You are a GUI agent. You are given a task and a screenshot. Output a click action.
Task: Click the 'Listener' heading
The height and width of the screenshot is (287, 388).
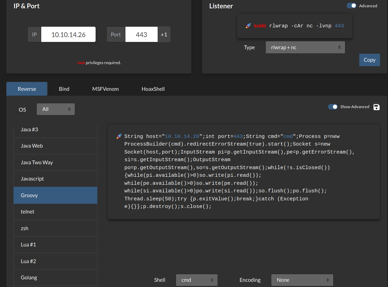221,6
